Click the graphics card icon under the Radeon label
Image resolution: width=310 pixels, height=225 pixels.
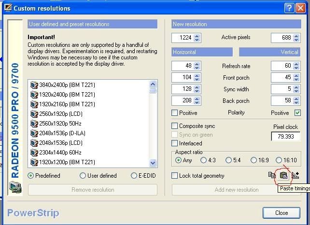[x=15, y=187]
